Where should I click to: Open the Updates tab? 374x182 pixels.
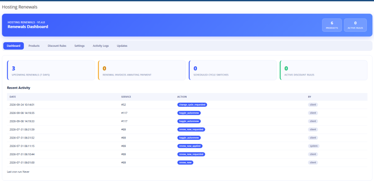pyautogui.click(x=122, y=46)
